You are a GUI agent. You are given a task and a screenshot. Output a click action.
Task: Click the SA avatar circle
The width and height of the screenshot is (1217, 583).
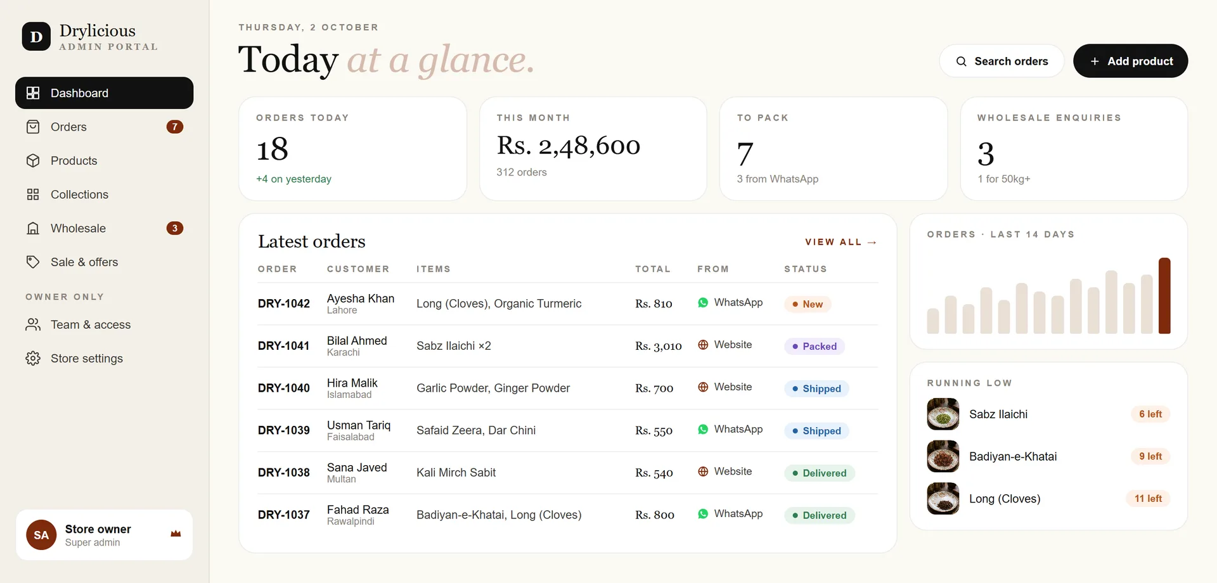(41, 535)
